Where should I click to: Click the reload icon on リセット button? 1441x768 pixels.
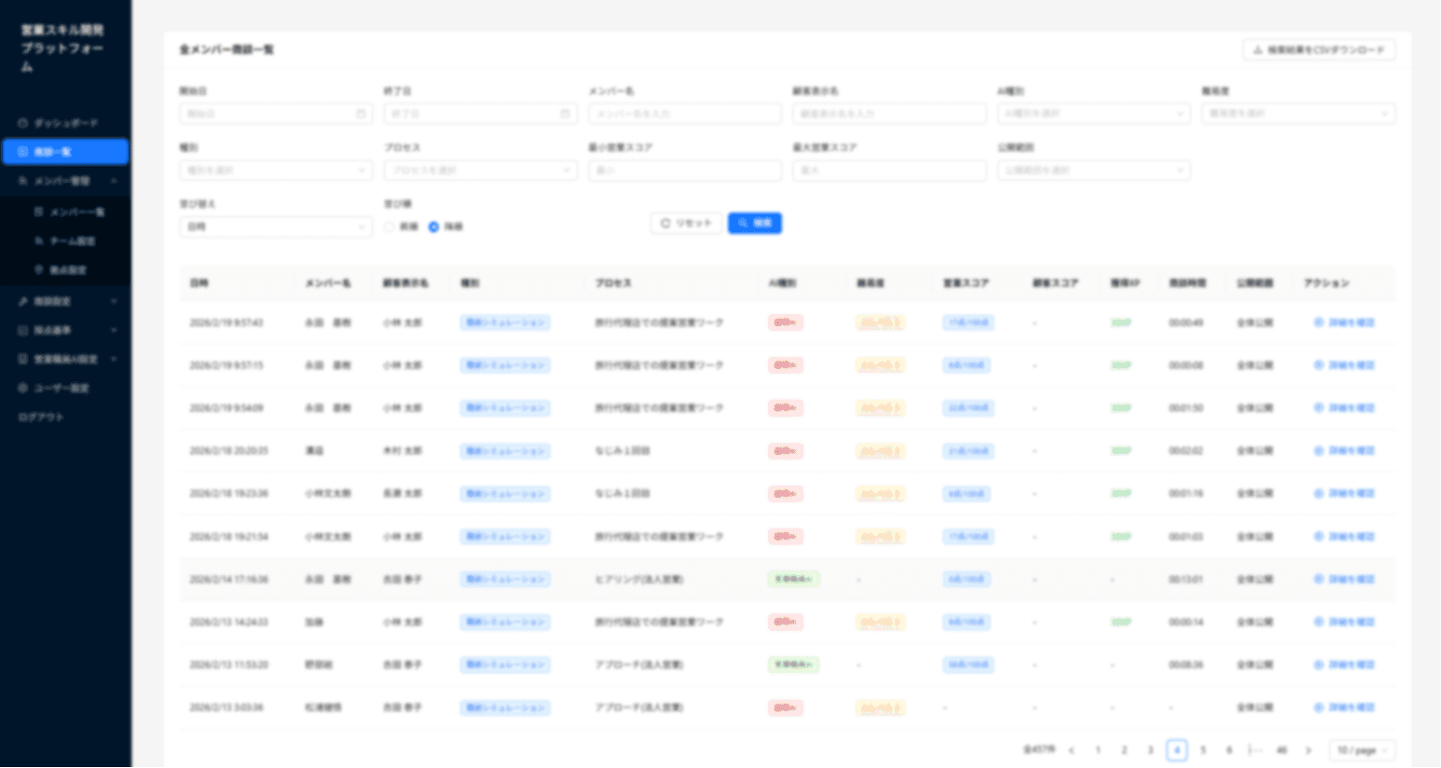(666, 224)
